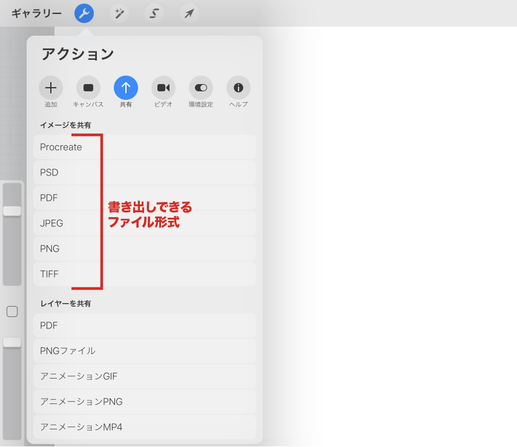This screenshot has width=517, height=447.
Task: Export アニメーションMP4
Action: 145,427
